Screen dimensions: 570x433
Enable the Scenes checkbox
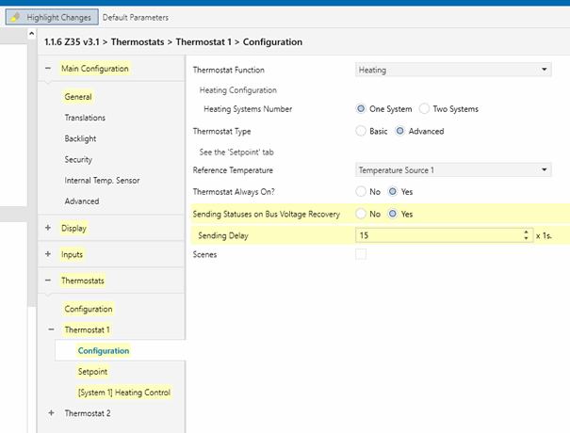[x=361, y=254]
